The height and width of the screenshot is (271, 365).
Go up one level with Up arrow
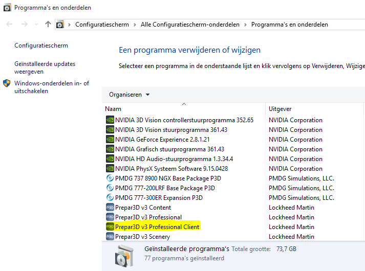[48, 24]
